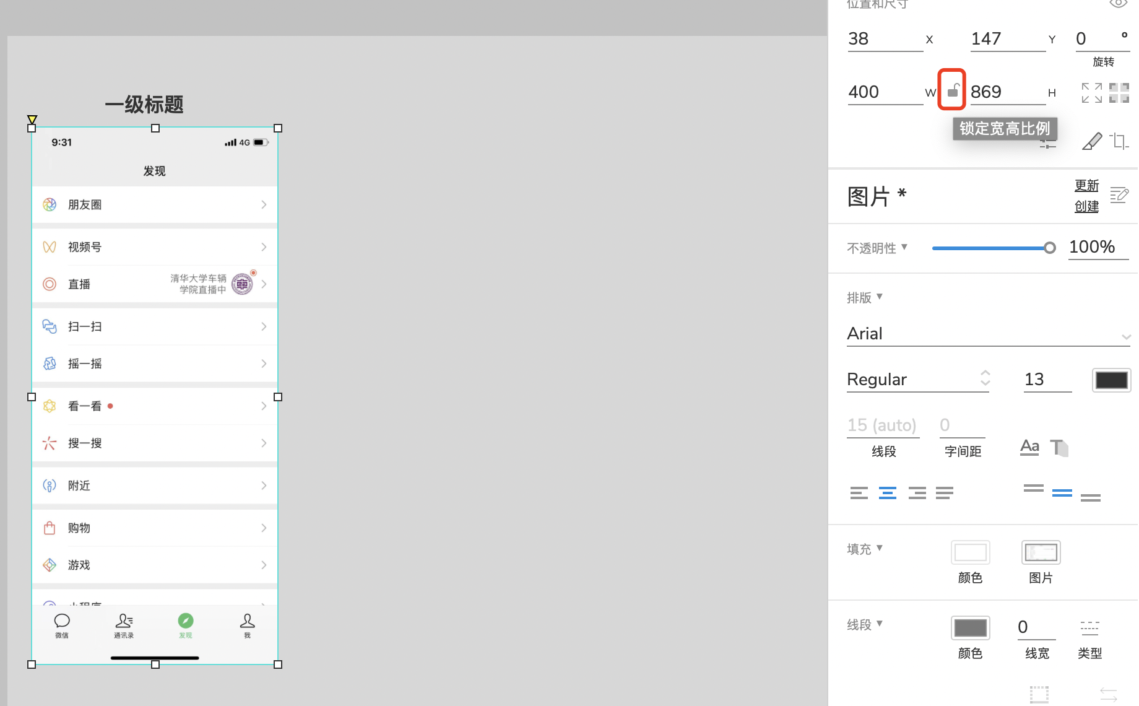Click the Y position field showing 147
Image resolution: width=1139 pixels, height=706 pixels.
(x=1008, y=40)
